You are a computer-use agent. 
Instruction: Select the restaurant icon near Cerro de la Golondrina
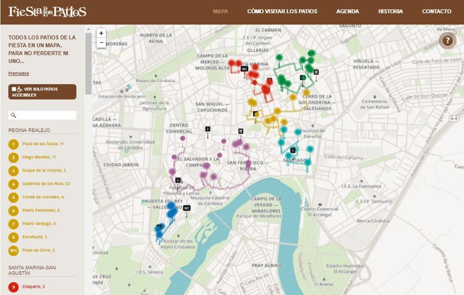(x=316, y=72)
